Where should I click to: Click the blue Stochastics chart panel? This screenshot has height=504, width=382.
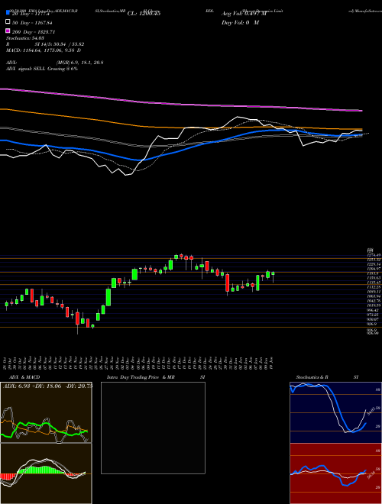(335, 412)
